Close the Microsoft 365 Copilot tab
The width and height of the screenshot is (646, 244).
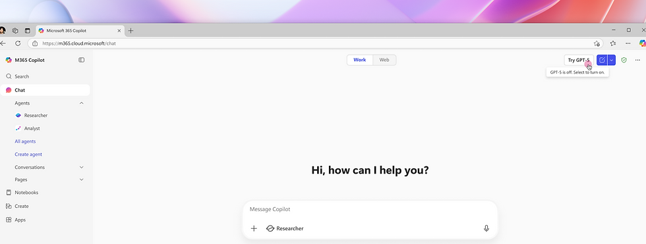pos(119,31)
